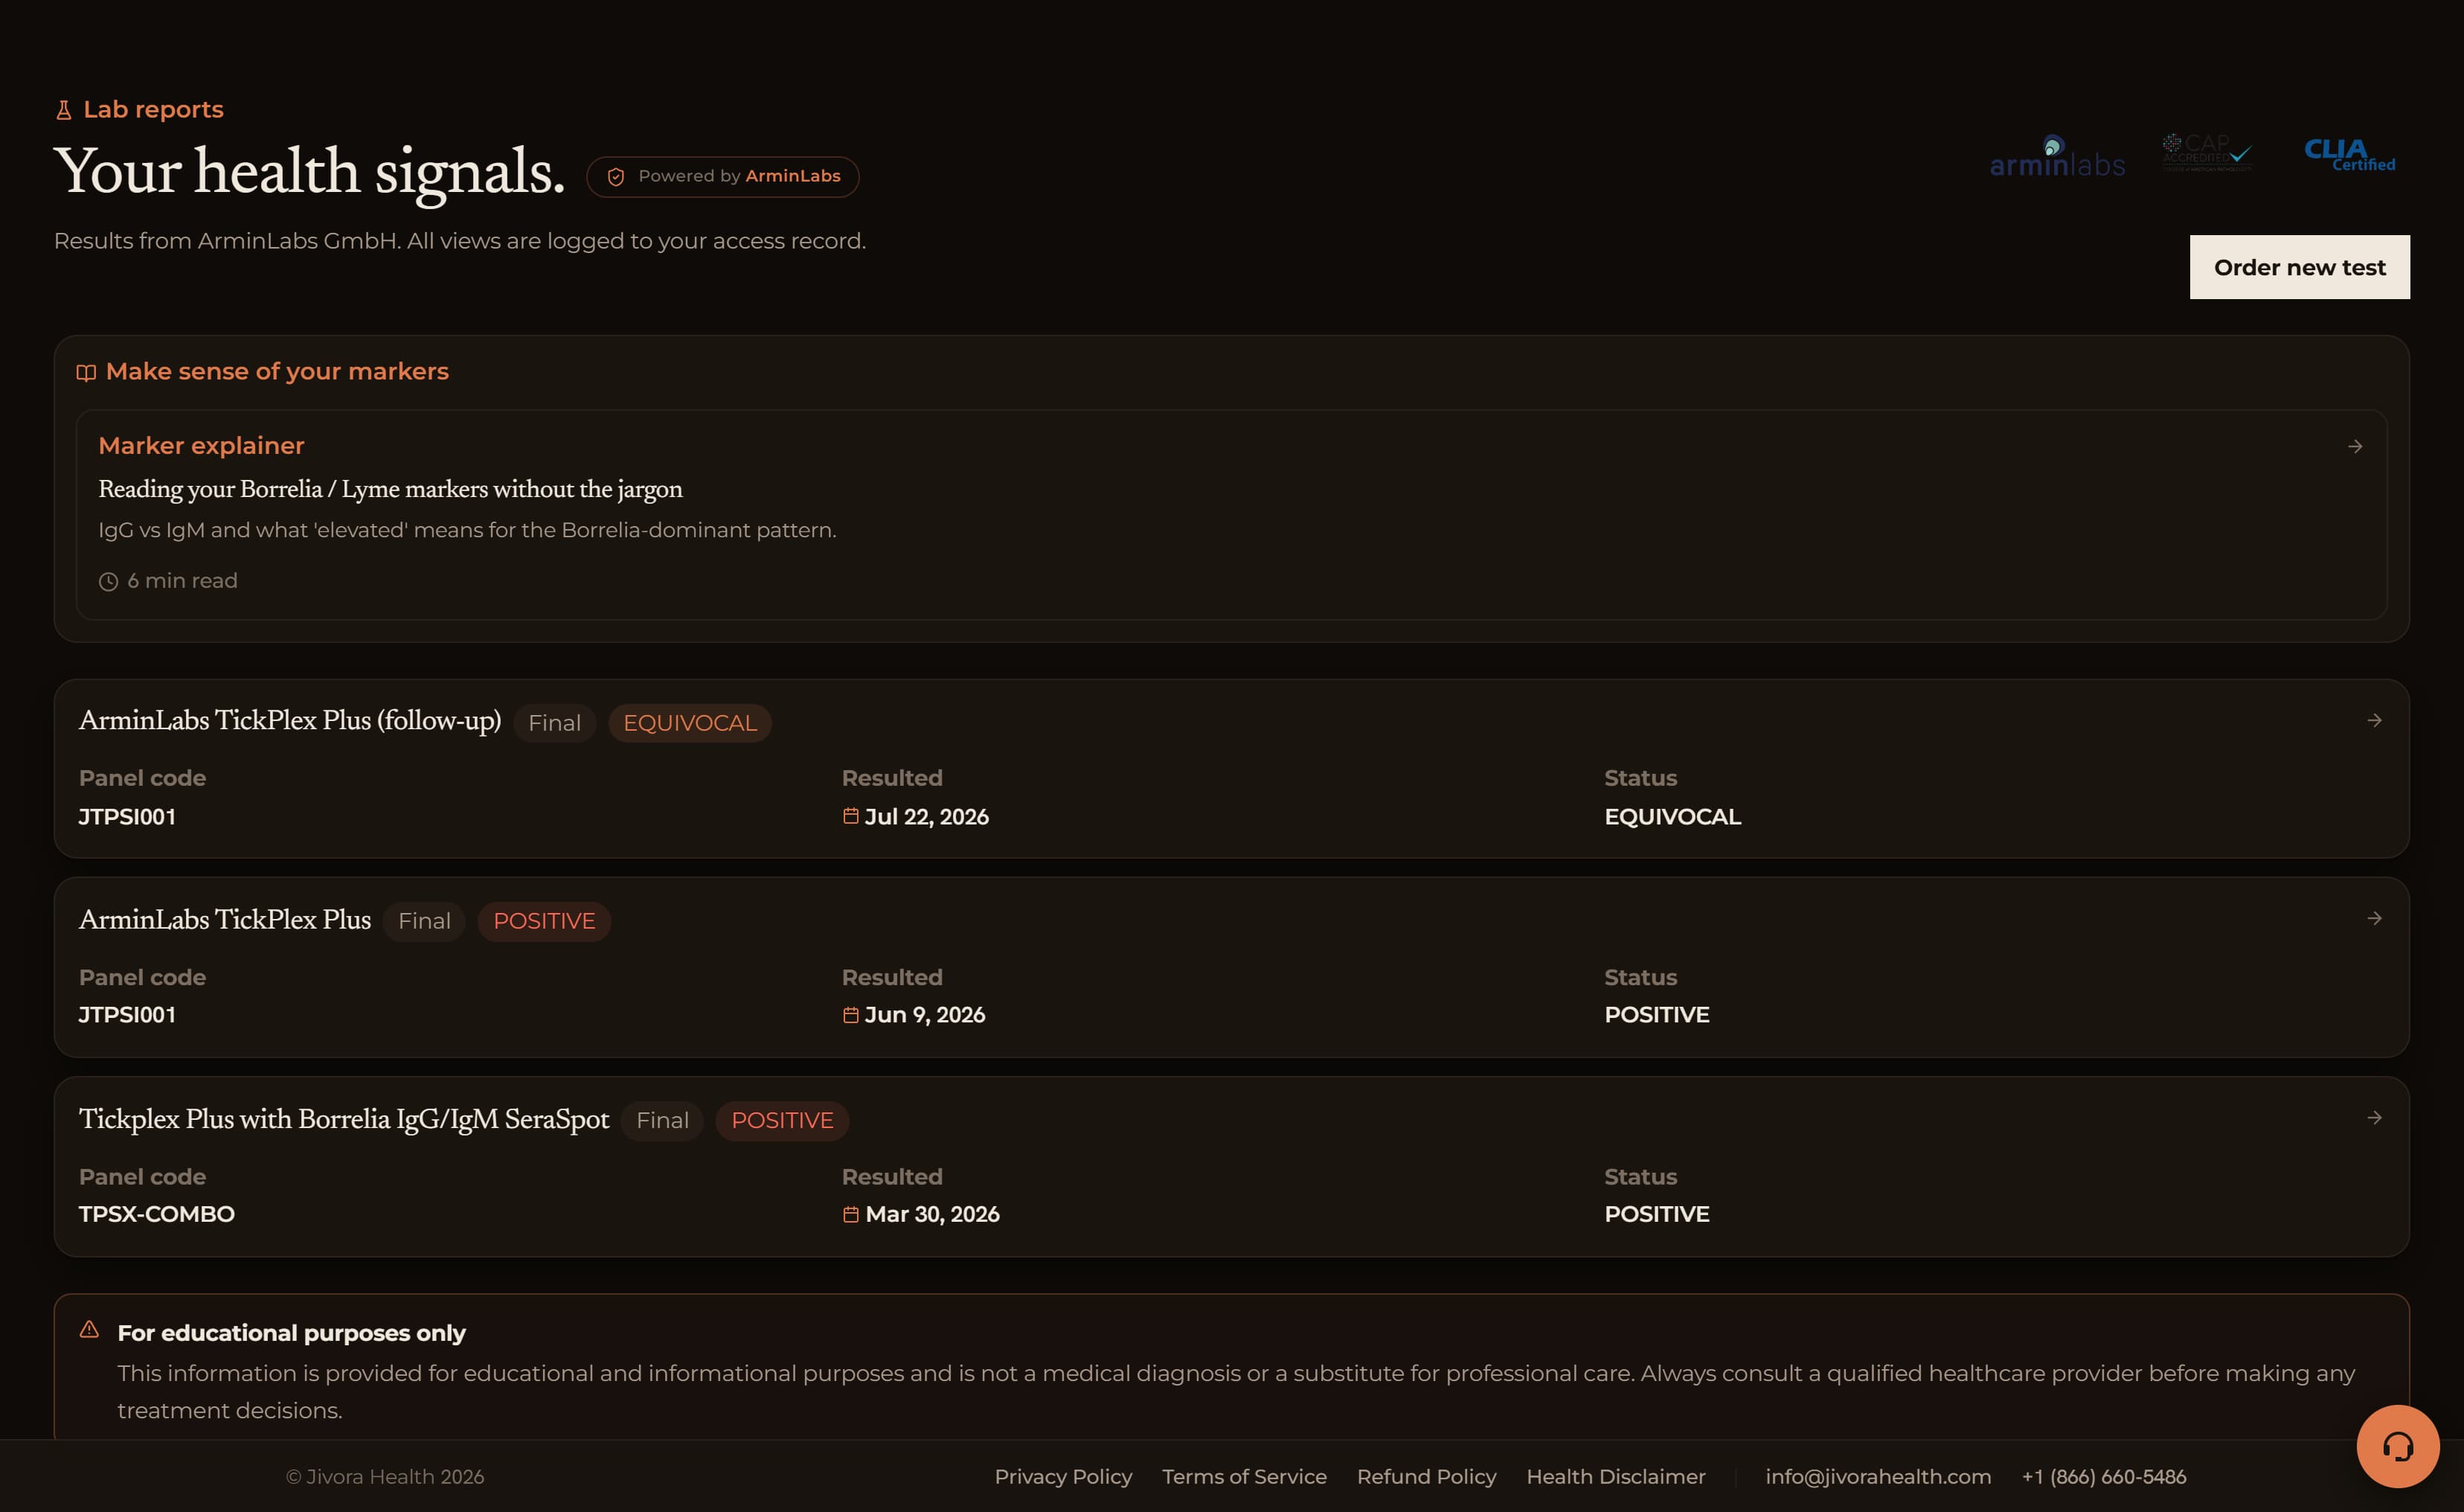2464x1512 pixels.
Task: Click the Marker explainer label
Action: 201,445
